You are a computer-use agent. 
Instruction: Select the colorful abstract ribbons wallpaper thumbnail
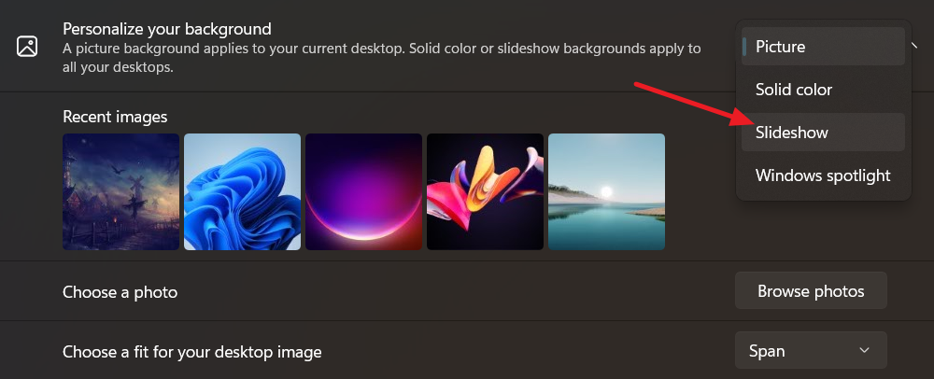(485, 191)
